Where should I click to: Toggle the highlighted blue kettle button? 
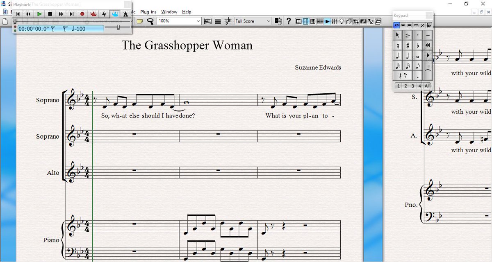tap(115, 14)
